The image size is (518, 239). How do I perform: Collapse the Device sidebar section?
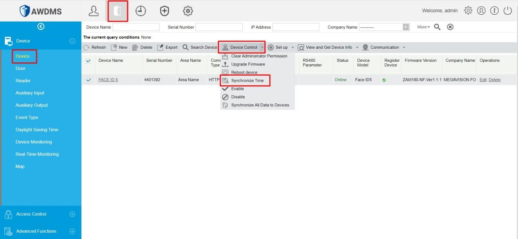(x=72, y=41)
